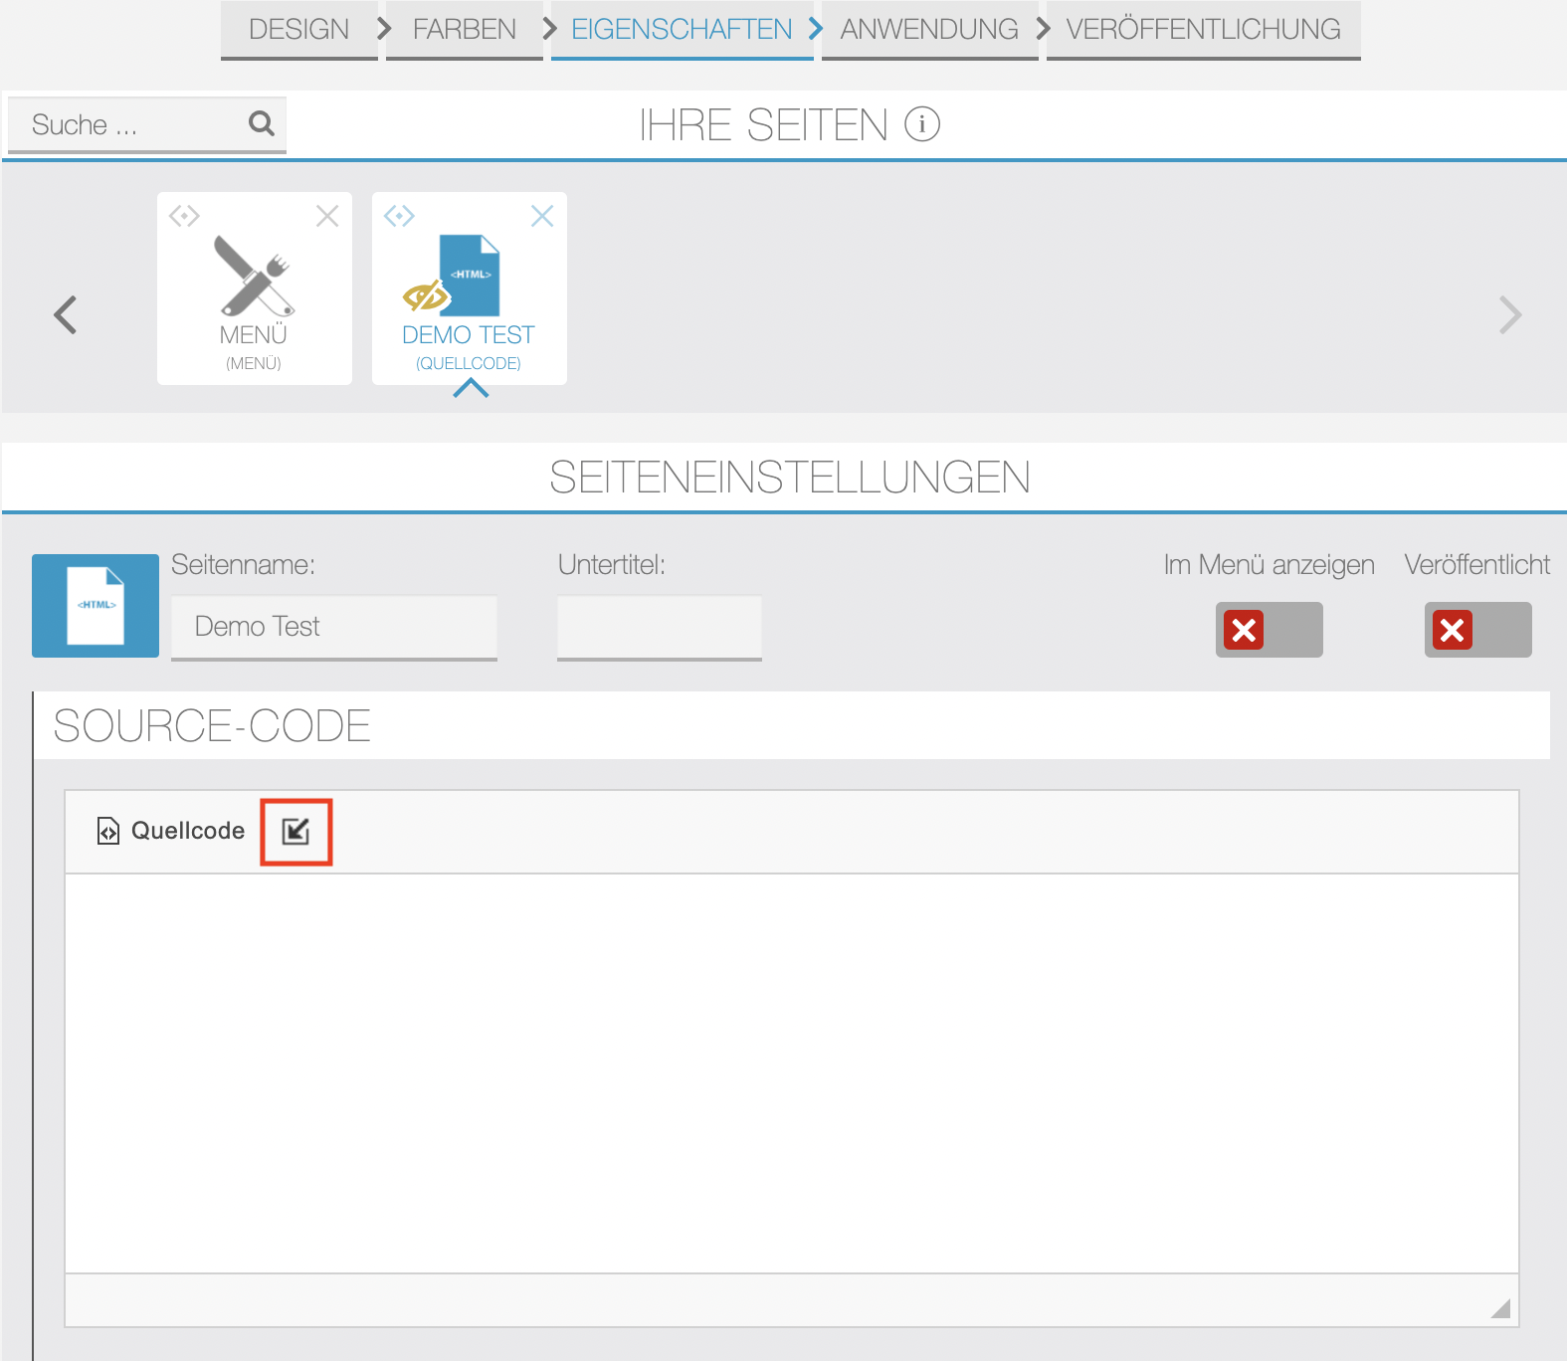The height and width of the screenshot is (1361, 1567).
Task: Click the Quellcode editor button
Action: click(x=171, y=831)
